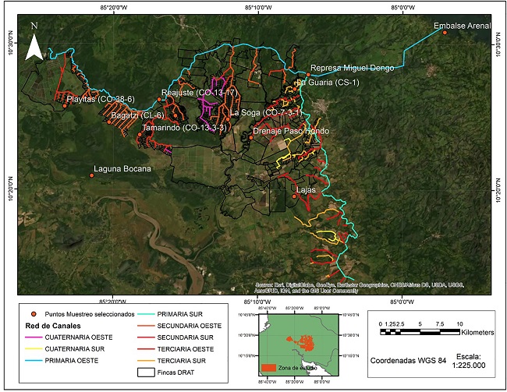
Task: Click the Lajas sampling point marker
Action: click(x=293, y=196)
